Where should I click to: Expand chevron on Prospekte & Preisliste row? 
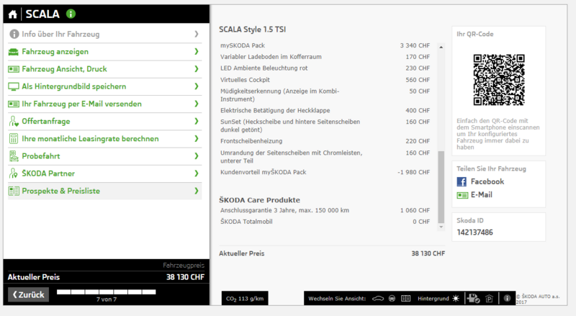tap(197, 191)
